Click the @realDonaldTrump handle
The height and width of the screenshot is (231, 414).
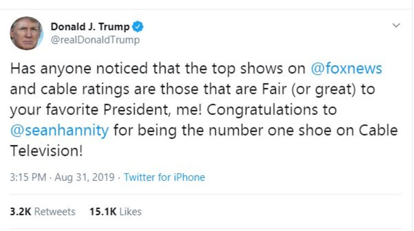click(95, 40)
